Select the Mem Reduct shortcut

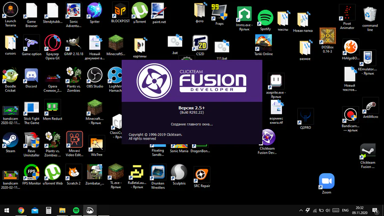pos(52,108)
